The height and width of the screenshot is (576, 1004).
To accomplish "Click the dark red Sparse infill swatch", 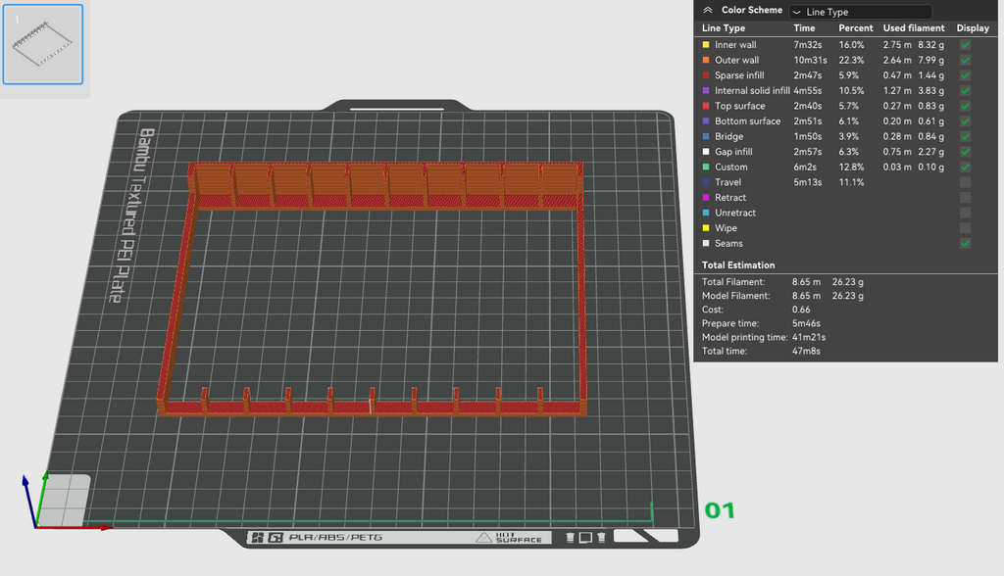I will [706, 75].
